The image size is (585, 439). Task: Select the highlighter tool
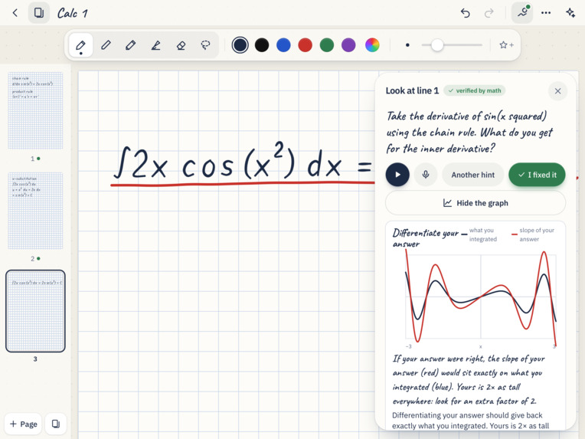[156, 45]
